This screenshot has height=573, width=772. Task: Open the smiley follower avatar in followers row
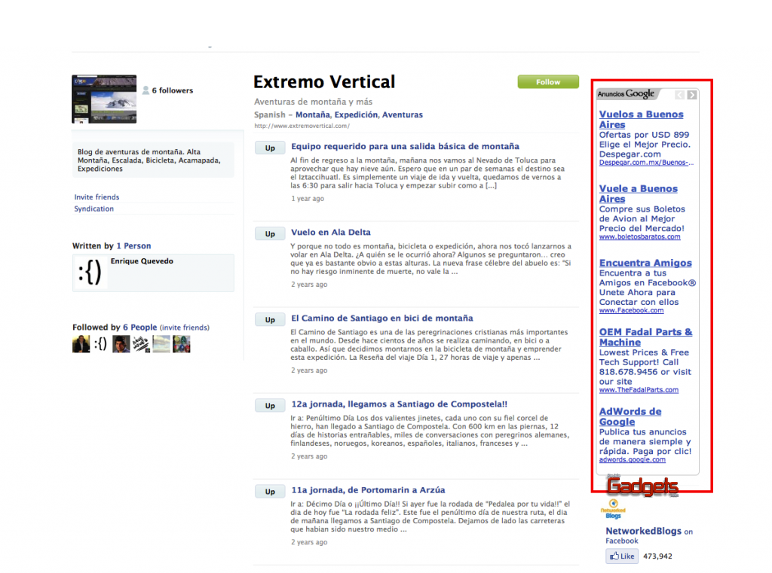pos(100,344)
